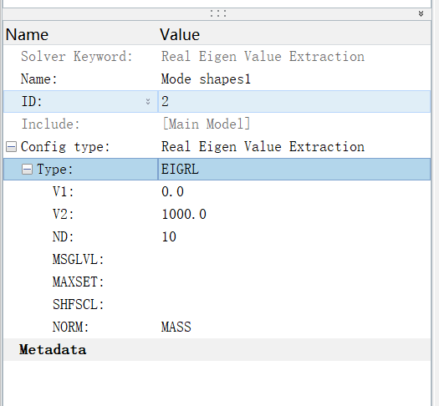Click the Solver Keyword value text
439x406 pixels.
point(263,57)
